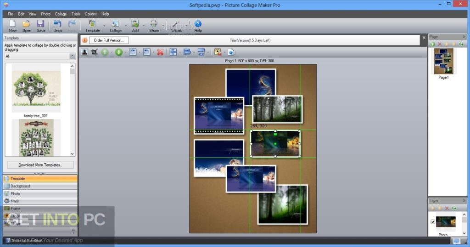Select the family tree_001 template thumbnail
This screenshot has width=470, height=247.
click(x=36, y=88)
